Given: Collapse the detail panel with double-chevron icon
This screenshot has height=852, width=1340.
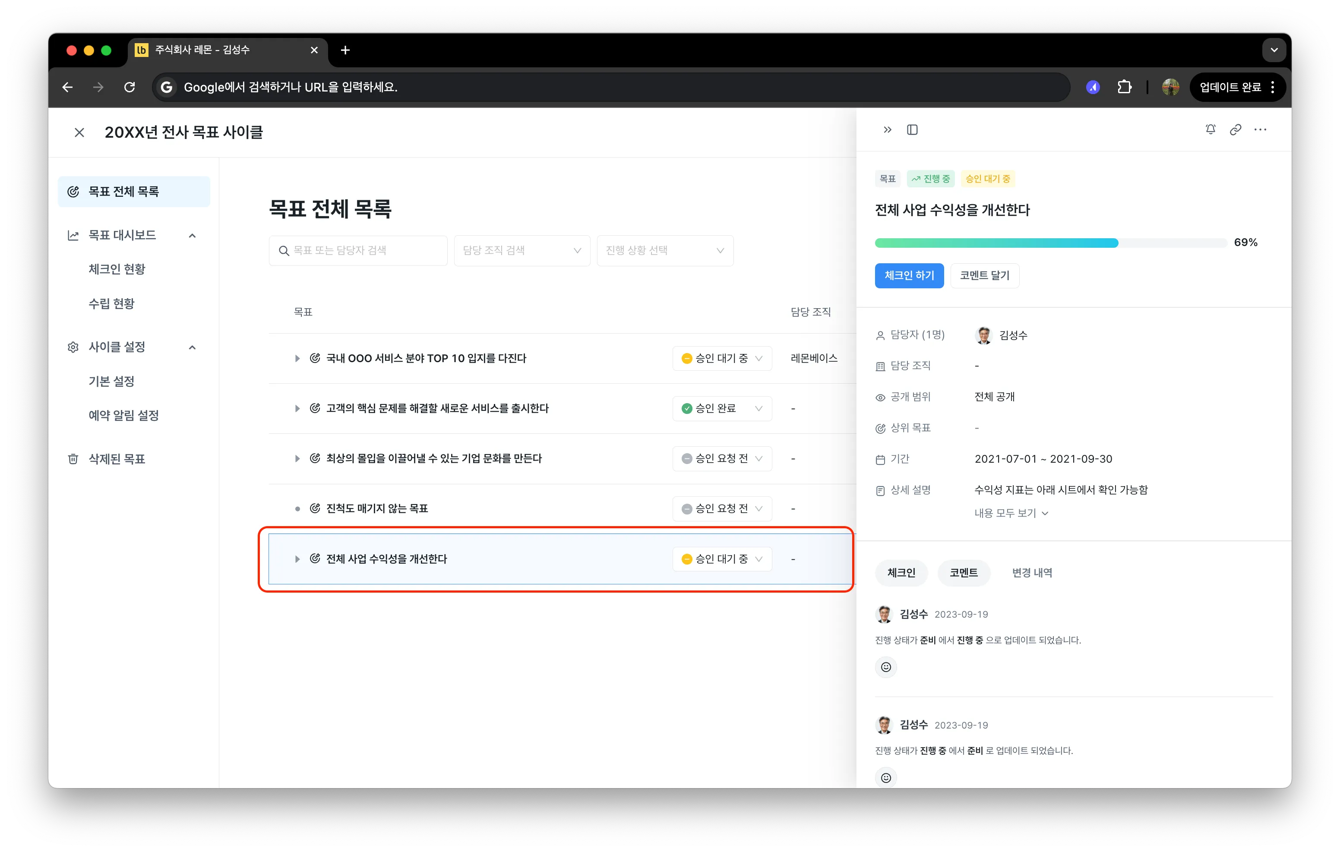Looking at the screenshot, I should 887,129.
